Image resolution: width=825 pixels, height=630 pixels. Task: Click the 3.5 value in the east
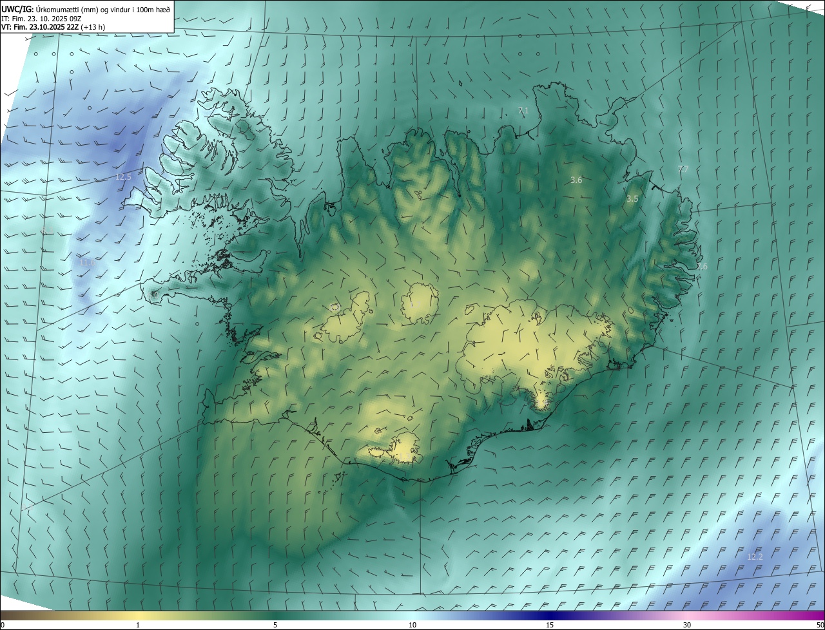coord(632,199)
